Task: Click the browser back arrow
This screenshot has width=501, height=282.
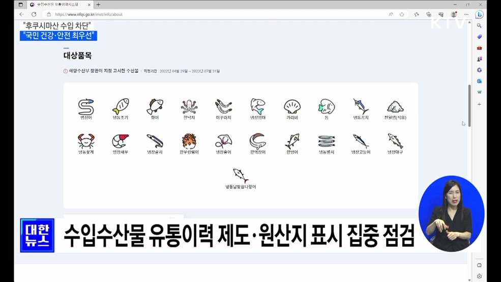Action: tap(21, 14)
